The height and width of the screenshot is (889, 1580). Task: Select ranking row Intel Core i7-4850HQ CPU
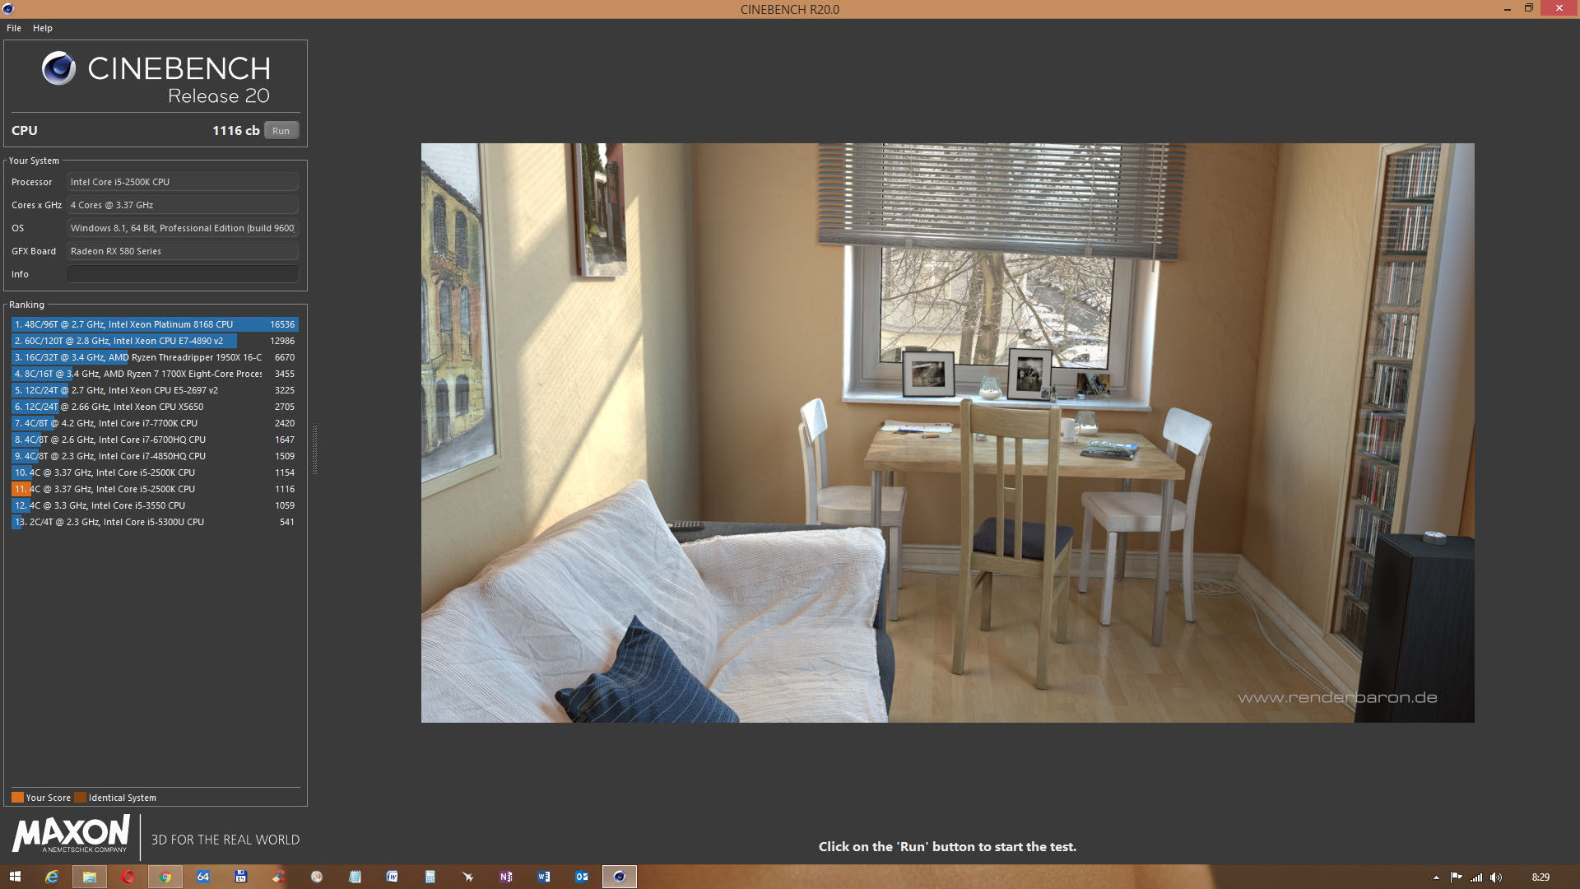pos(155,456)
